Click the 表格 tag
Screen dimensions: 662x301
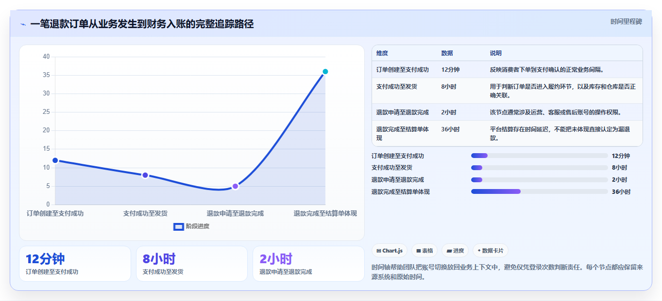(424, 251)
